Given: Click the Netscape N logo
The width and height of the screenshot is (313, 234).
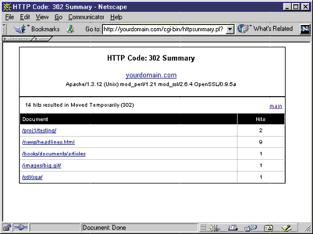Looking at the screenshot, I should coord(305,29).
